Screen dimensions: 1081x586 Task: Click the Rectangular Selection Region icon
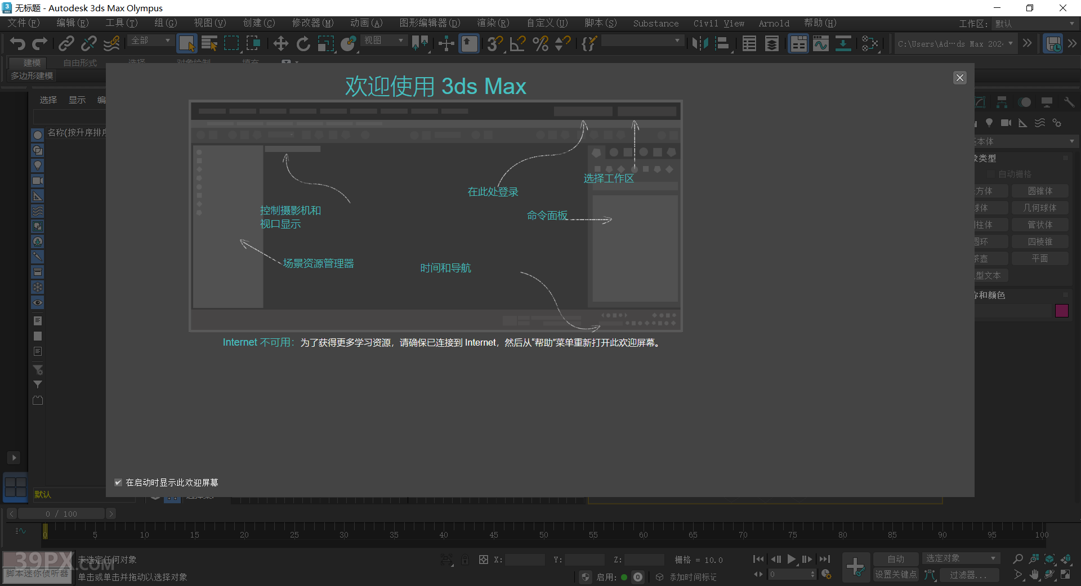click(231, 43)
